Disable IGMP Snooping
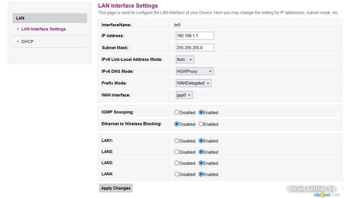The image size is (344, 198). click(177, 113)
